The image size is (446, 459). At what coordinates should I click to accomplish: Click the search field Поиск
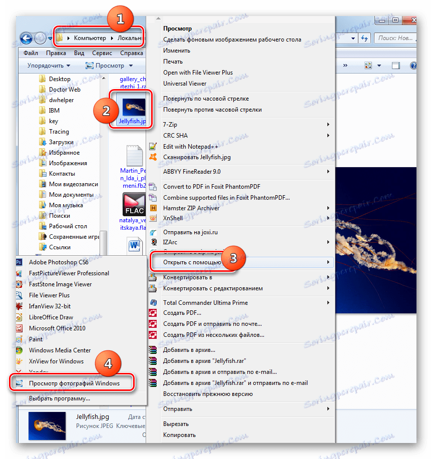395,38
